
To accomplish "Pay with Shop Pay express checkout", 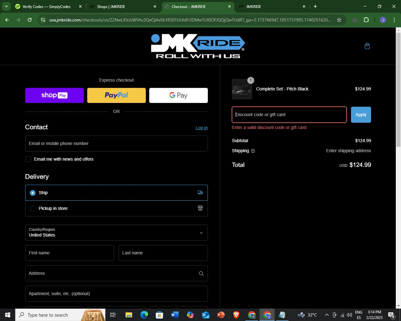I will [x=54, y=95].
